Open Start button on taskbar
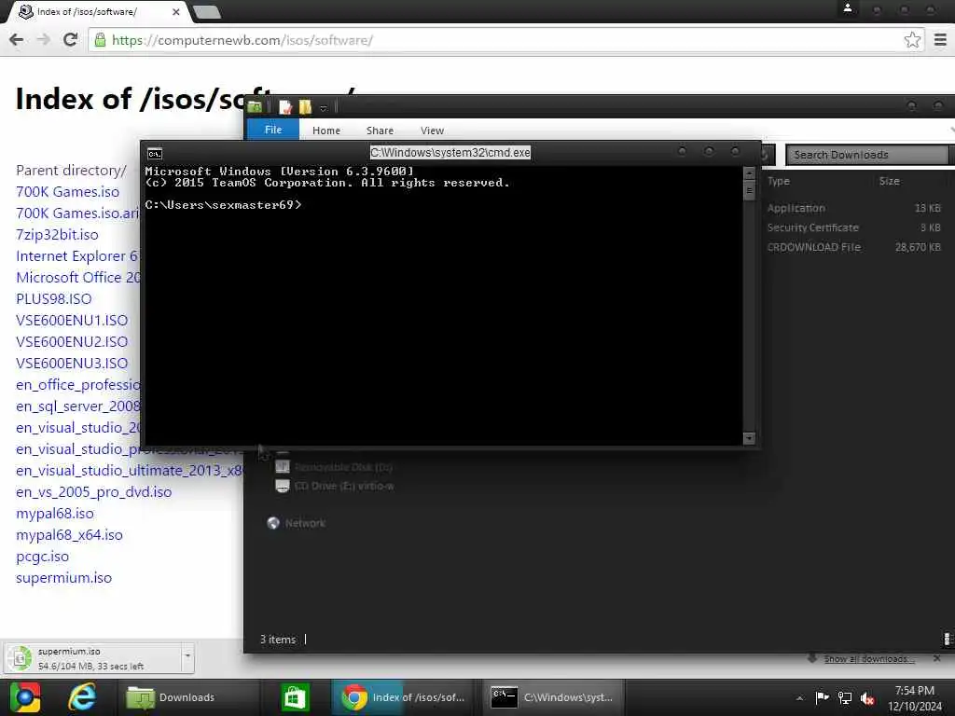955x716 pixels. (25, 697)
